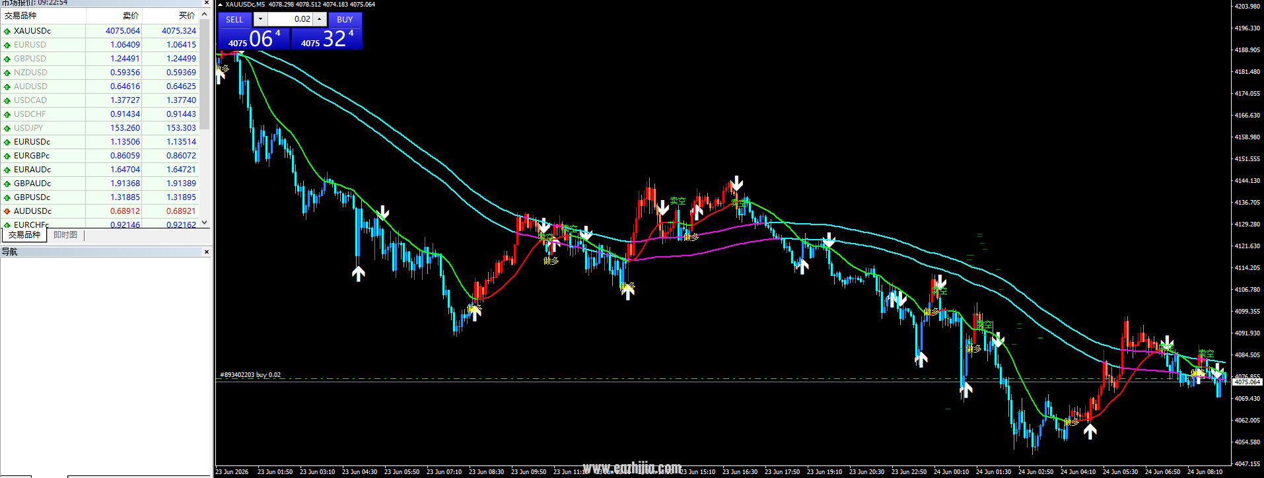Click the arrow icon next to EURUSD
This screenshot has width=1264, height=478.
point(7,45)
